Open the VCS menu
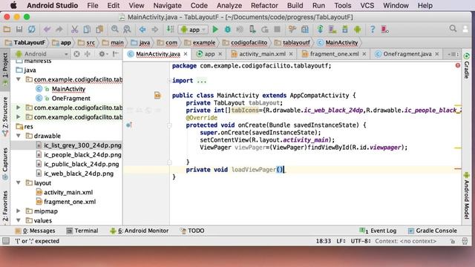 tap(367, 5)
